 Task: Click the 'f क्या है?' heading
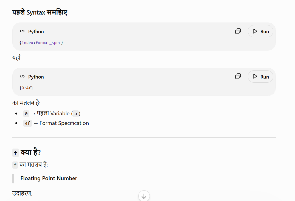tap(27, 152)
